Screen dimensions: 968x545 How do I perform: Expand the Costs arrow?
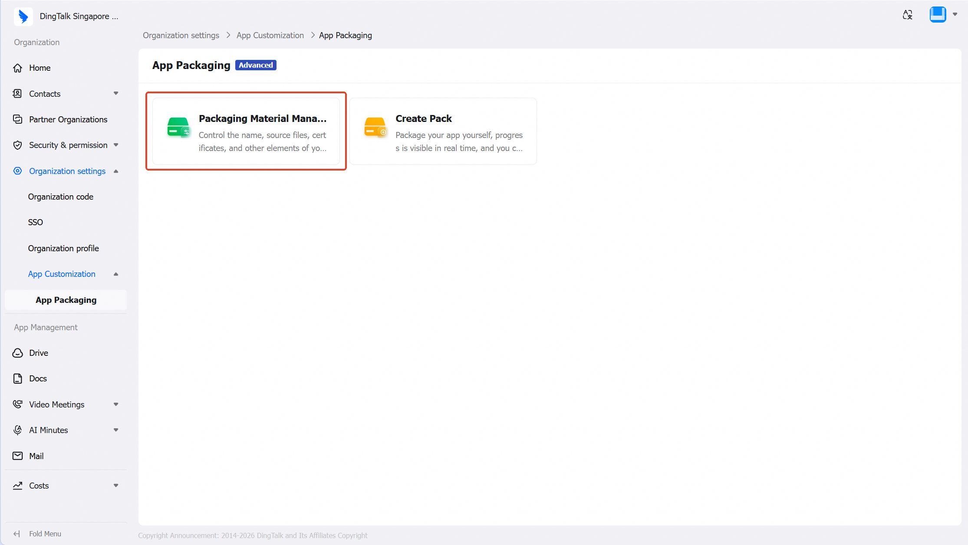[116, 486]
